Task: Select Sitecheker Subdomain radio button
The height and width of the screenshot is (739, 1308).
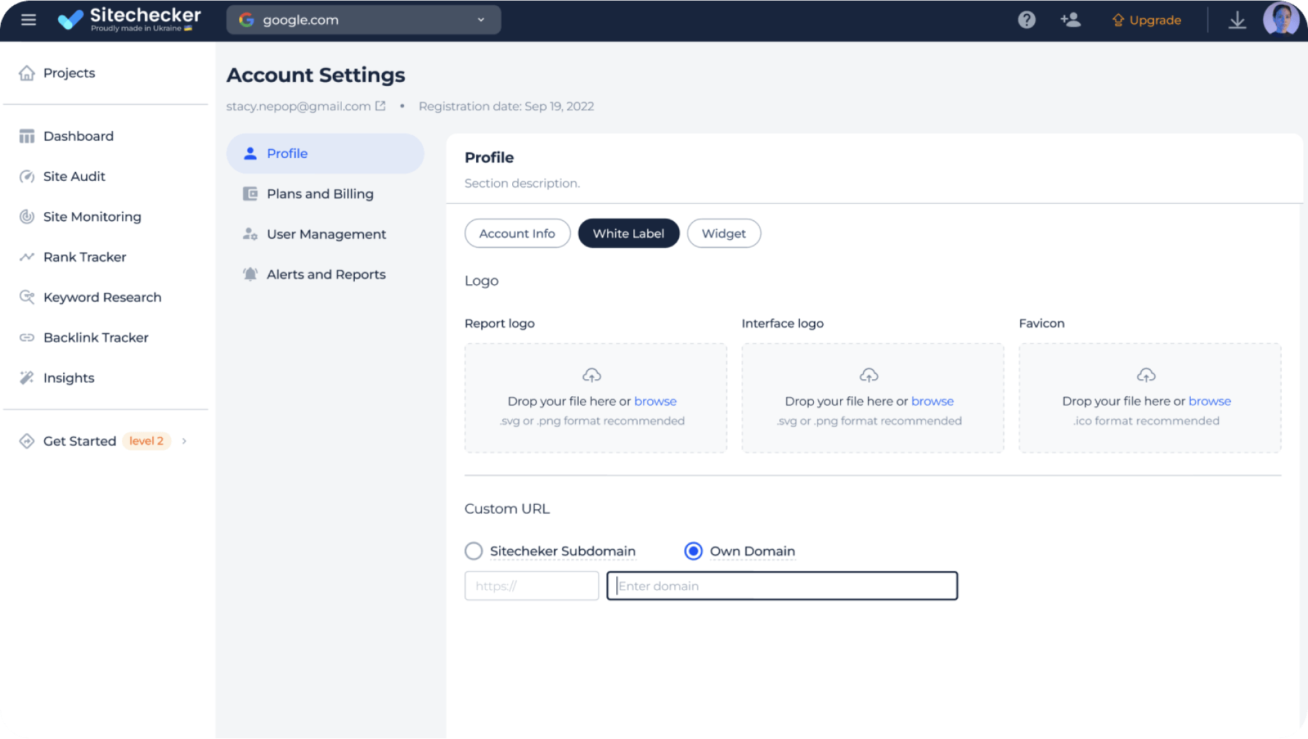Action: point(473,550)
